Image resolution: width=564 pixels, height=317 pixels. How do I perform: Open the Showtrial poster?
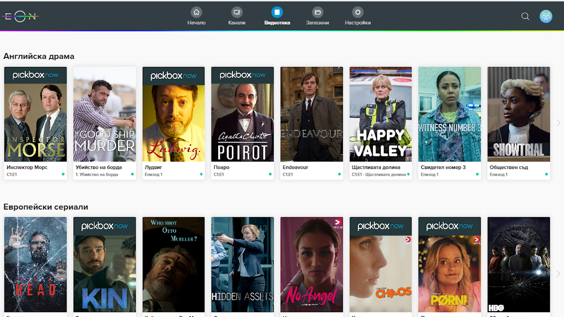click(x=519, y=114)
